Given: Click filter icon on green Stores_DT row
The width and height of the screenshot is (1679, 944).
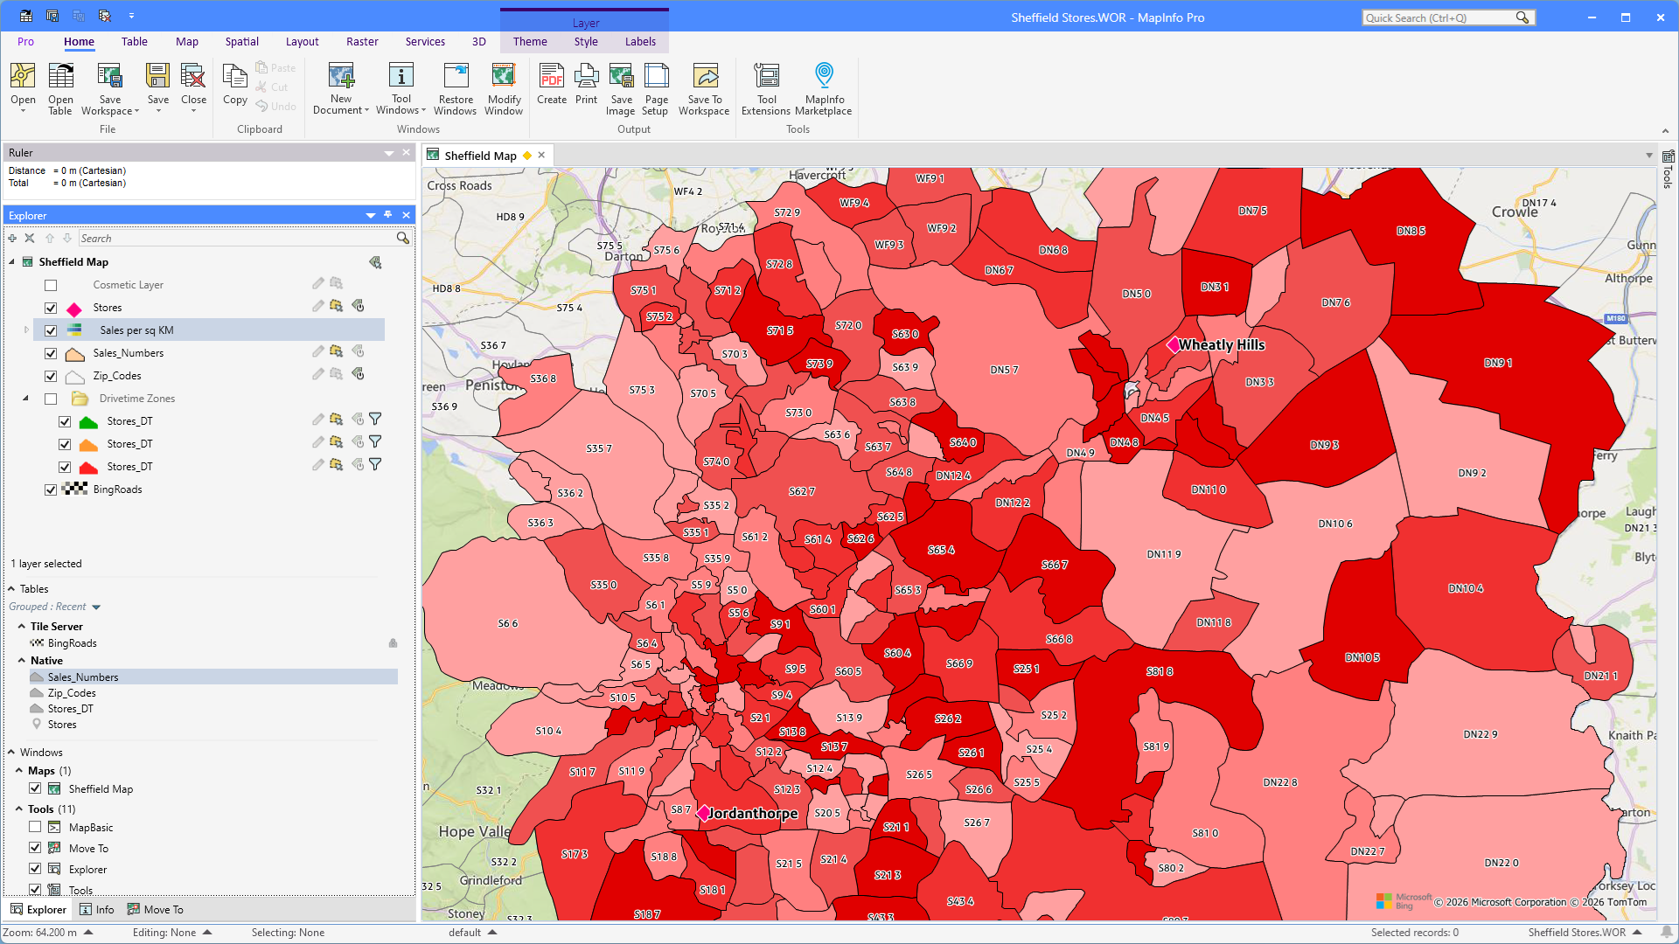Looking at the screenshot, I should [x=375, y=420].
